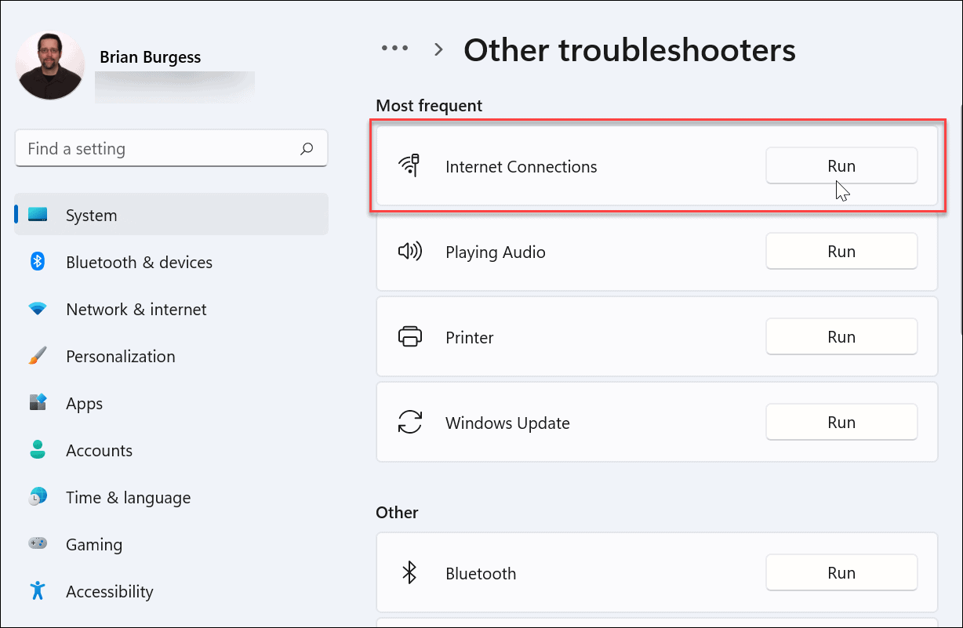Click the Time & language globe icon
963x628 pixels.
click(x=38, y=497)
